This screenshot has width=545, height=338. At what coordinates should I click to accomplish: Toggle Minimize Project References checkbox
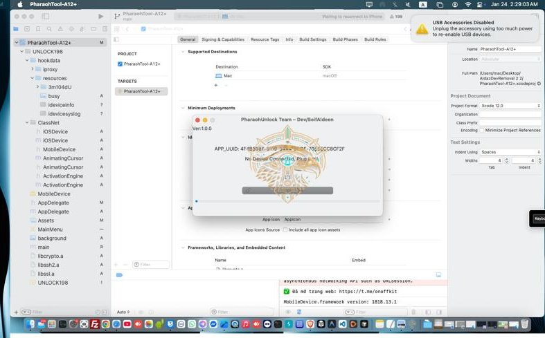[482, 130]
